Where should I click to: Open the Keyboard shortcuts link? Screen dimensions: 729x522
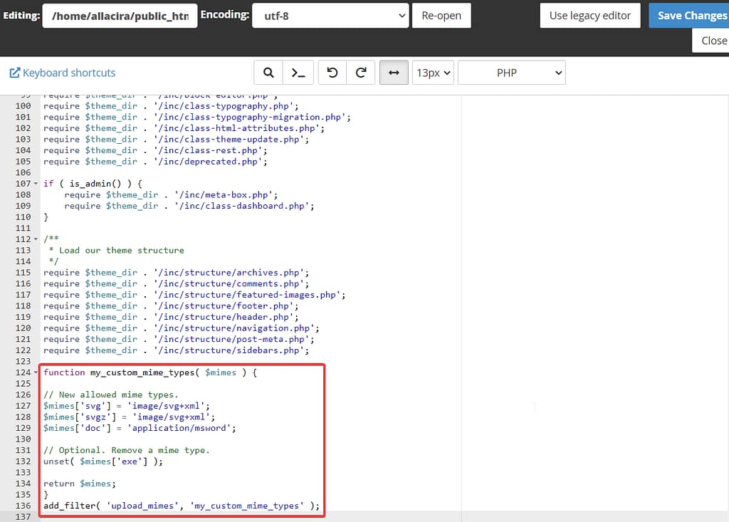[68, 72]
